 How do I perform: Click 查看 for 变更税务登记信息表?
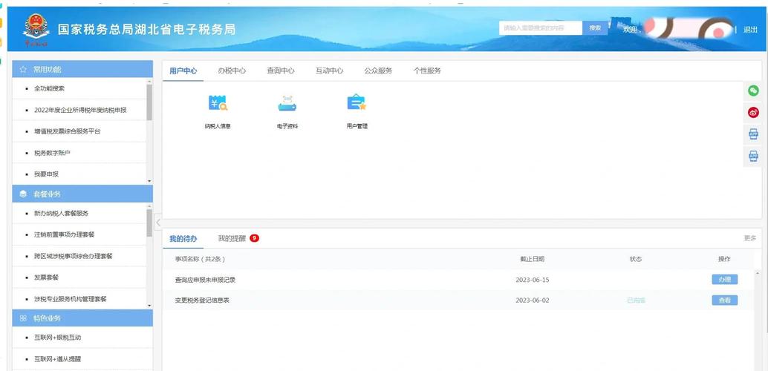(724, 300)
